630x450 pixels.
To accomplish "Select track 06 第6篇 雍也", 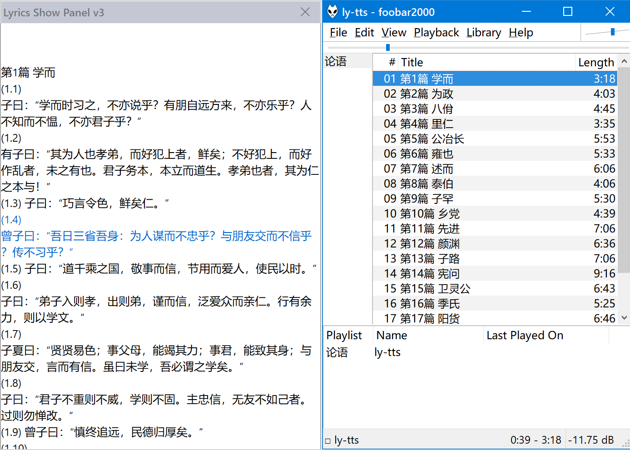I will pos(495,153).
